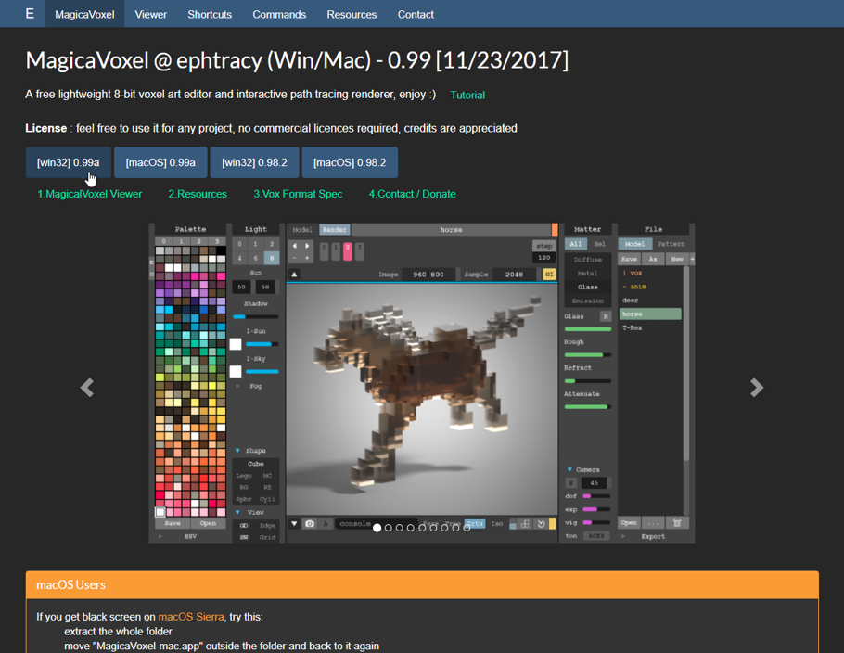This screenshot has height=653, width=844.
Task: Click the File panel list scrollbar
Action: coord(685,364)
